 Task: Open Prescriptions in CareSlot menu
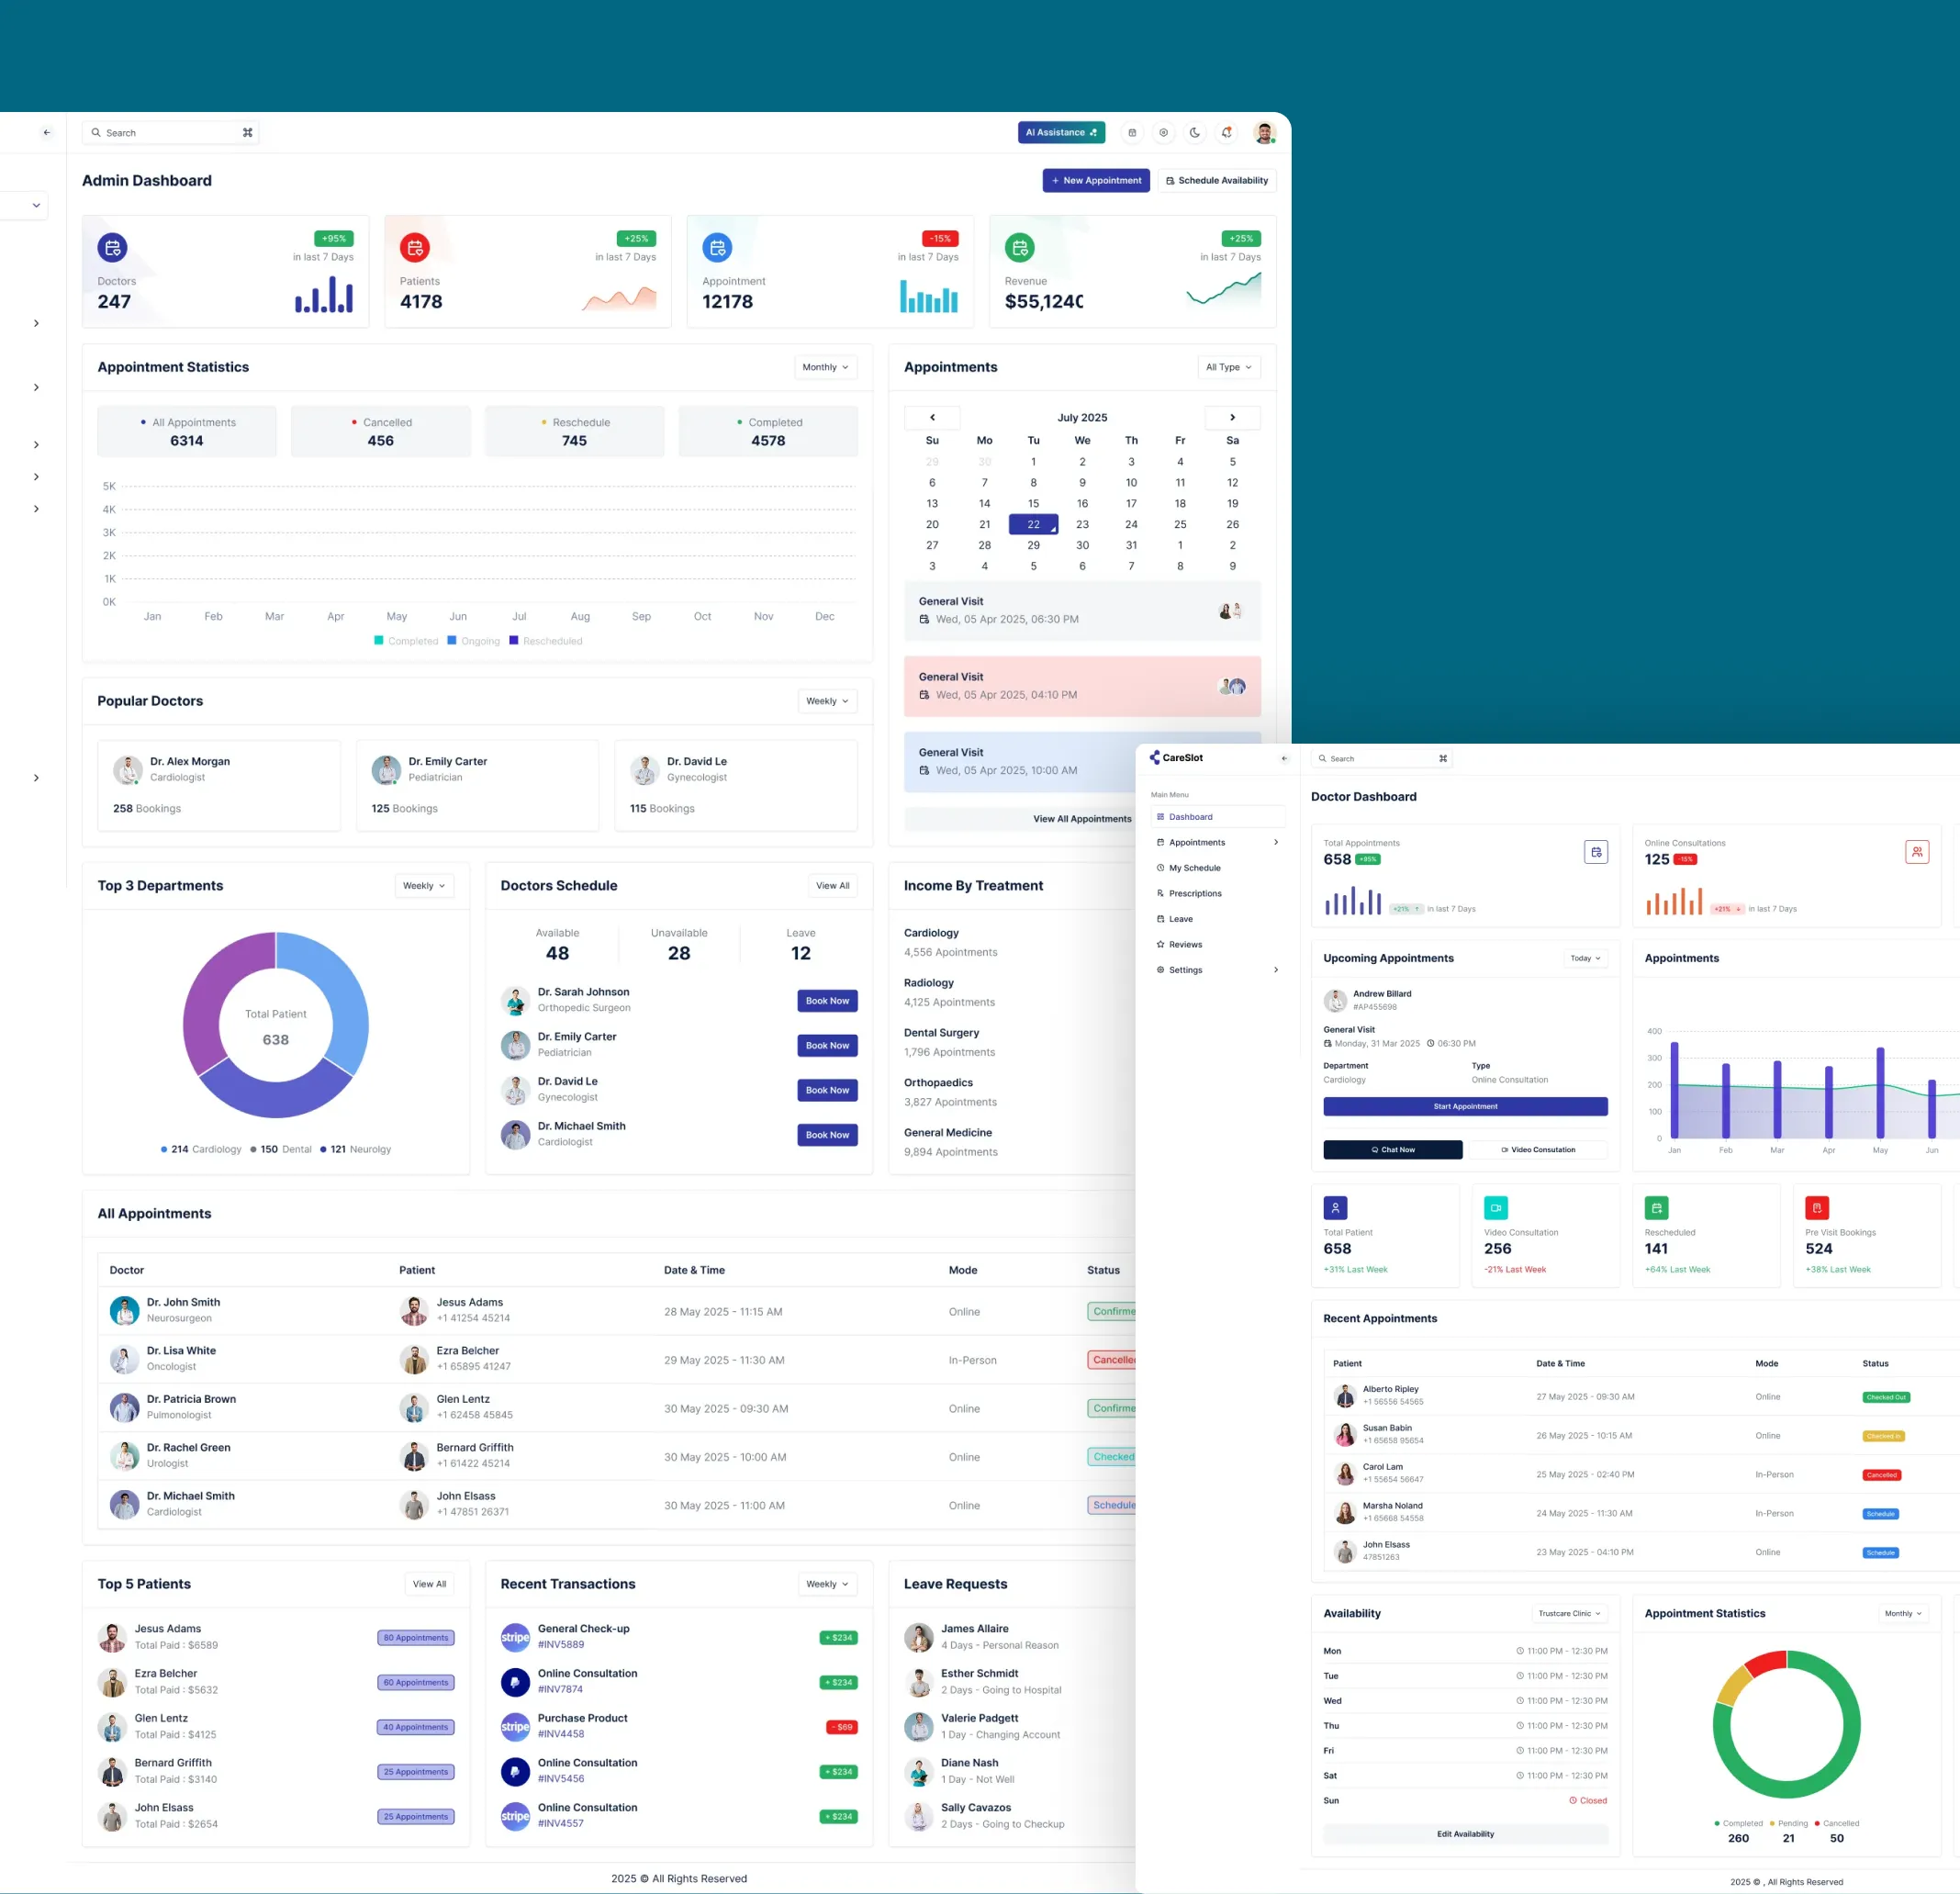pos(1194,893)
